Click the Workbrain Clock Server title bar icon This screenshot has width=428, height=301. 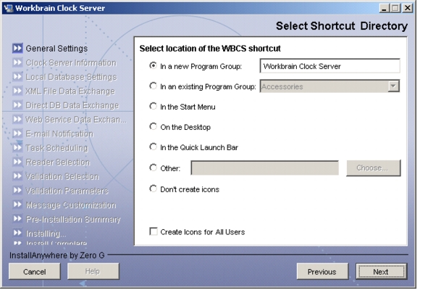click(x=8, y=8)
